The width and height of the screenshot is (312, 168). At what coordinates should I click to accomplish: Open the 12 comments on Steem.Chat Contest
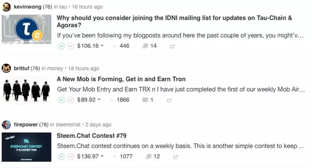tap(153, 157)
